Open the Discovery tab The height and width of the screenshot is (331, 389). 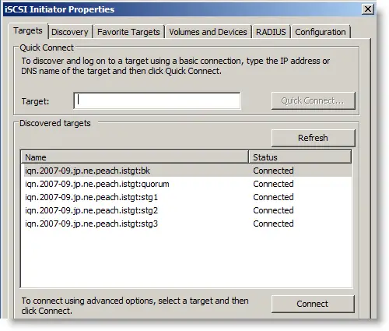[x=70, y=32]
